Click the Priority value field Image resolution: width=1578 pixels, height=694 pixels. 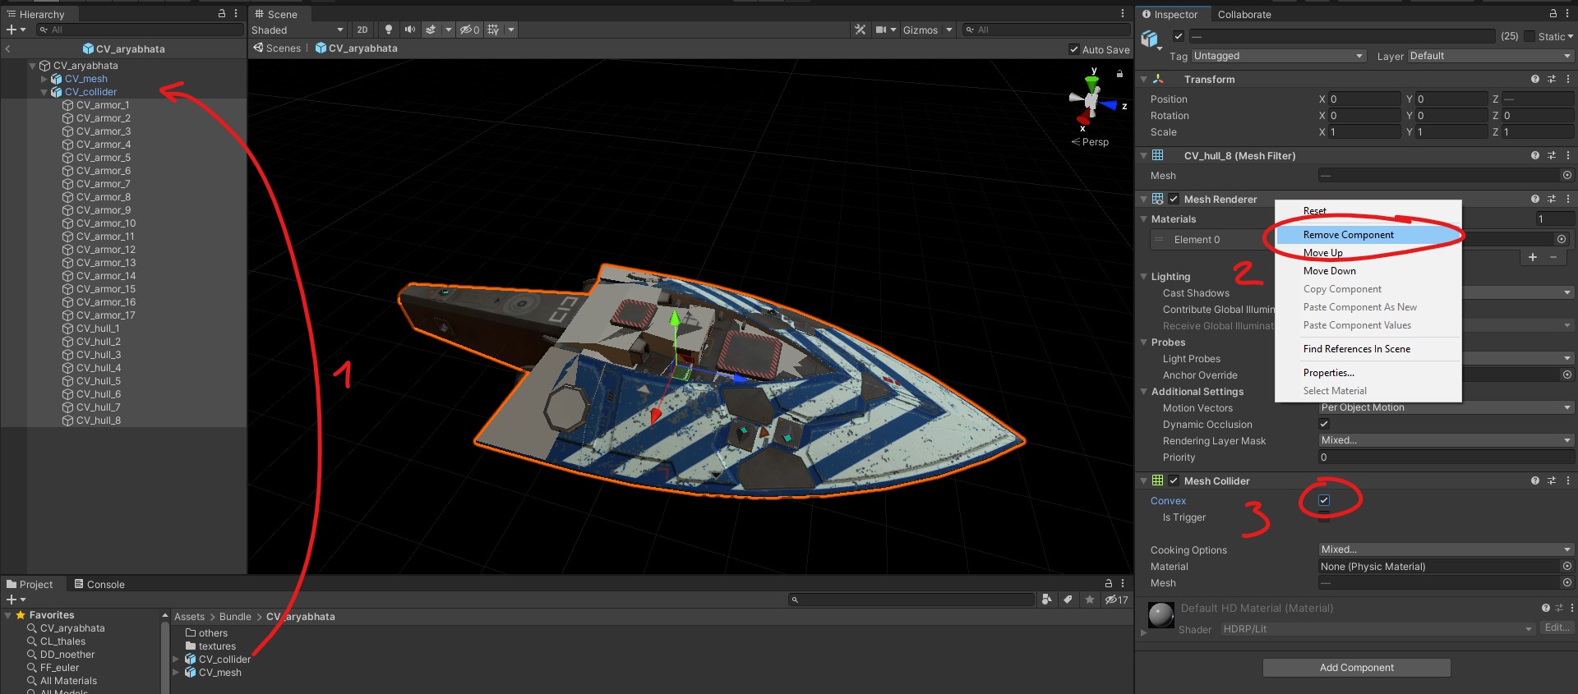pyautogui.click(x=1446, y=457)
